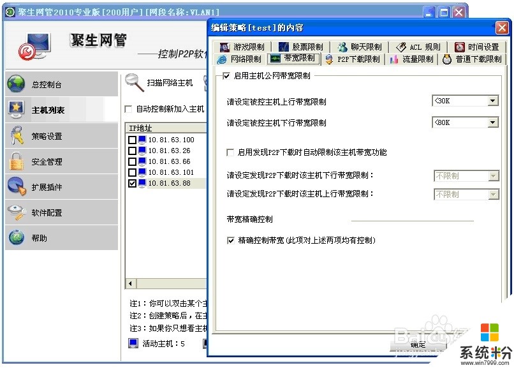Image resolution: width=514 pixels, height=370 pixels.
Task: Switch to the P2P下载限制 tab
Action: [x=352, y=59]
